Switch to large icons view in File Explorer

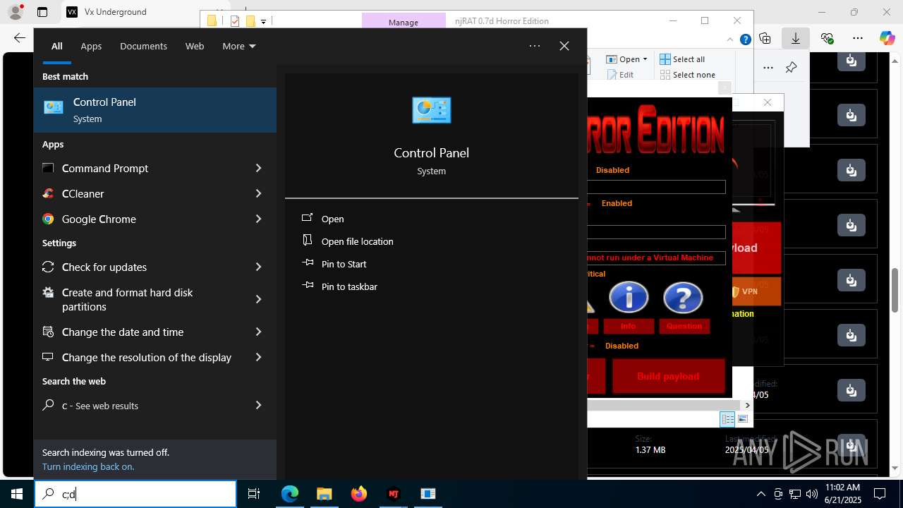[742, 419]
